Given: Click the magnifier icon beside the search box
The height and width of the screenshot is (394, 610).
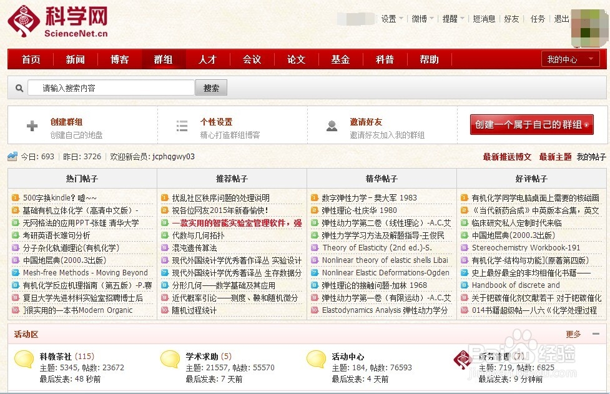Looking at the screenshot, I should (19, 87).
